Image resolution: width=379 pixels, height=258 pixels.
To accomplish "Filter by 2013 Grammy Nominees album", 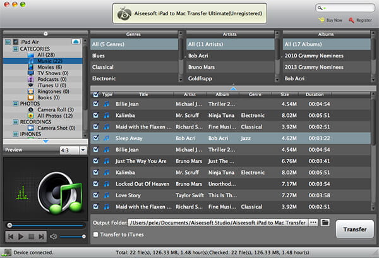I will tap(327, 67).
